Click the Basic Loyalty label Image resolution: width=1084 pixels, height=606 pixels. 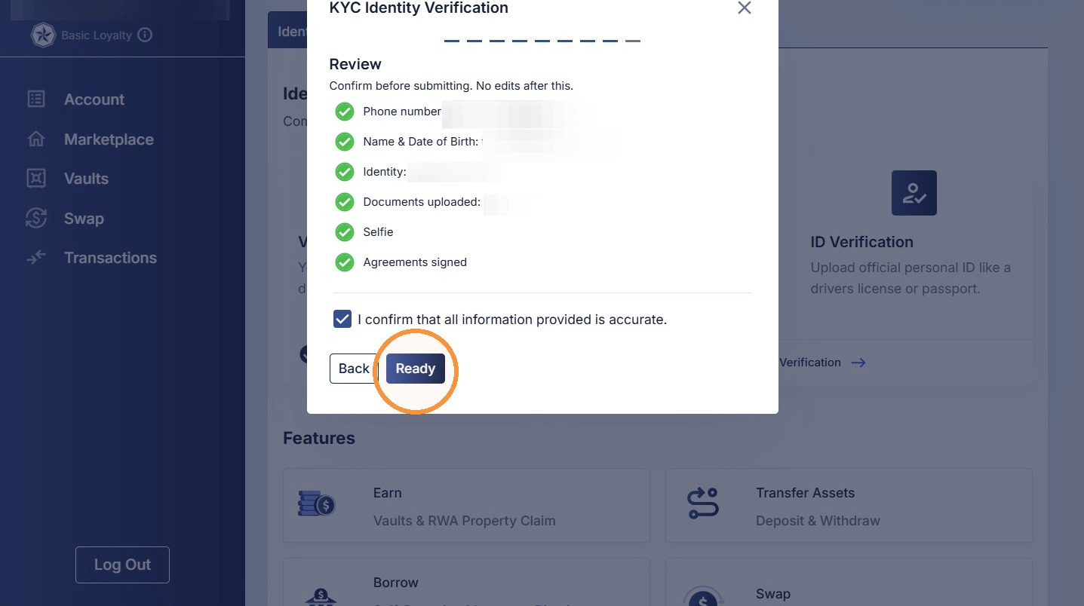97,35
